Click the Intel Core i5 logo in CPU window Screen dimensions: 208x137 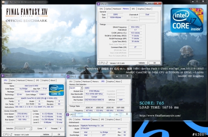click(x=56, y=90)
